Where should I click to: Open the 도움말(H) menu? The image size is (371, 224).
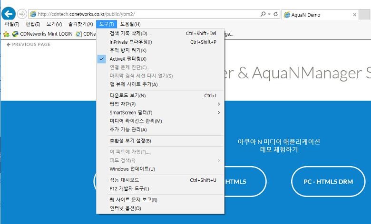tap(130, 24)
